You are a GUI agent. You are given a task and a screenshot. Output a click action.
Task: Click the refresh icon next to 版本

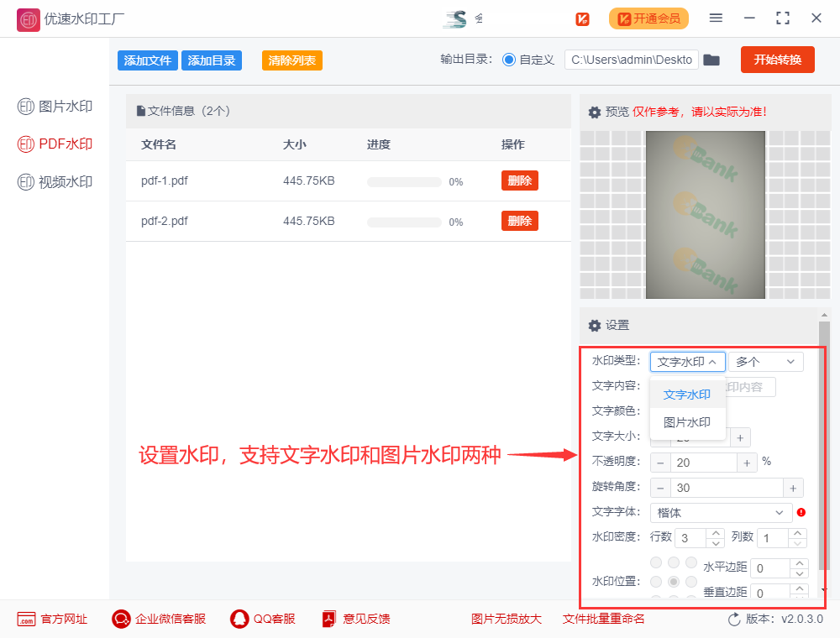734,620
